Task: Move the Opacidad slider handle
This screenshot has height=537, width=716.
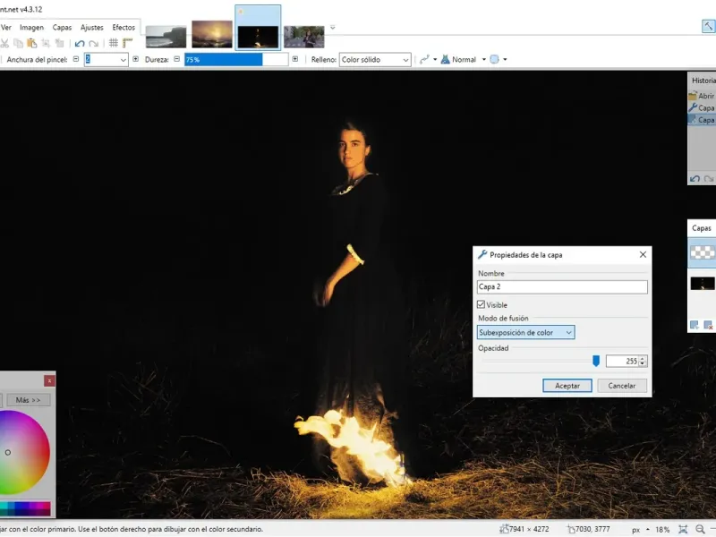Action: click(596, 362)
